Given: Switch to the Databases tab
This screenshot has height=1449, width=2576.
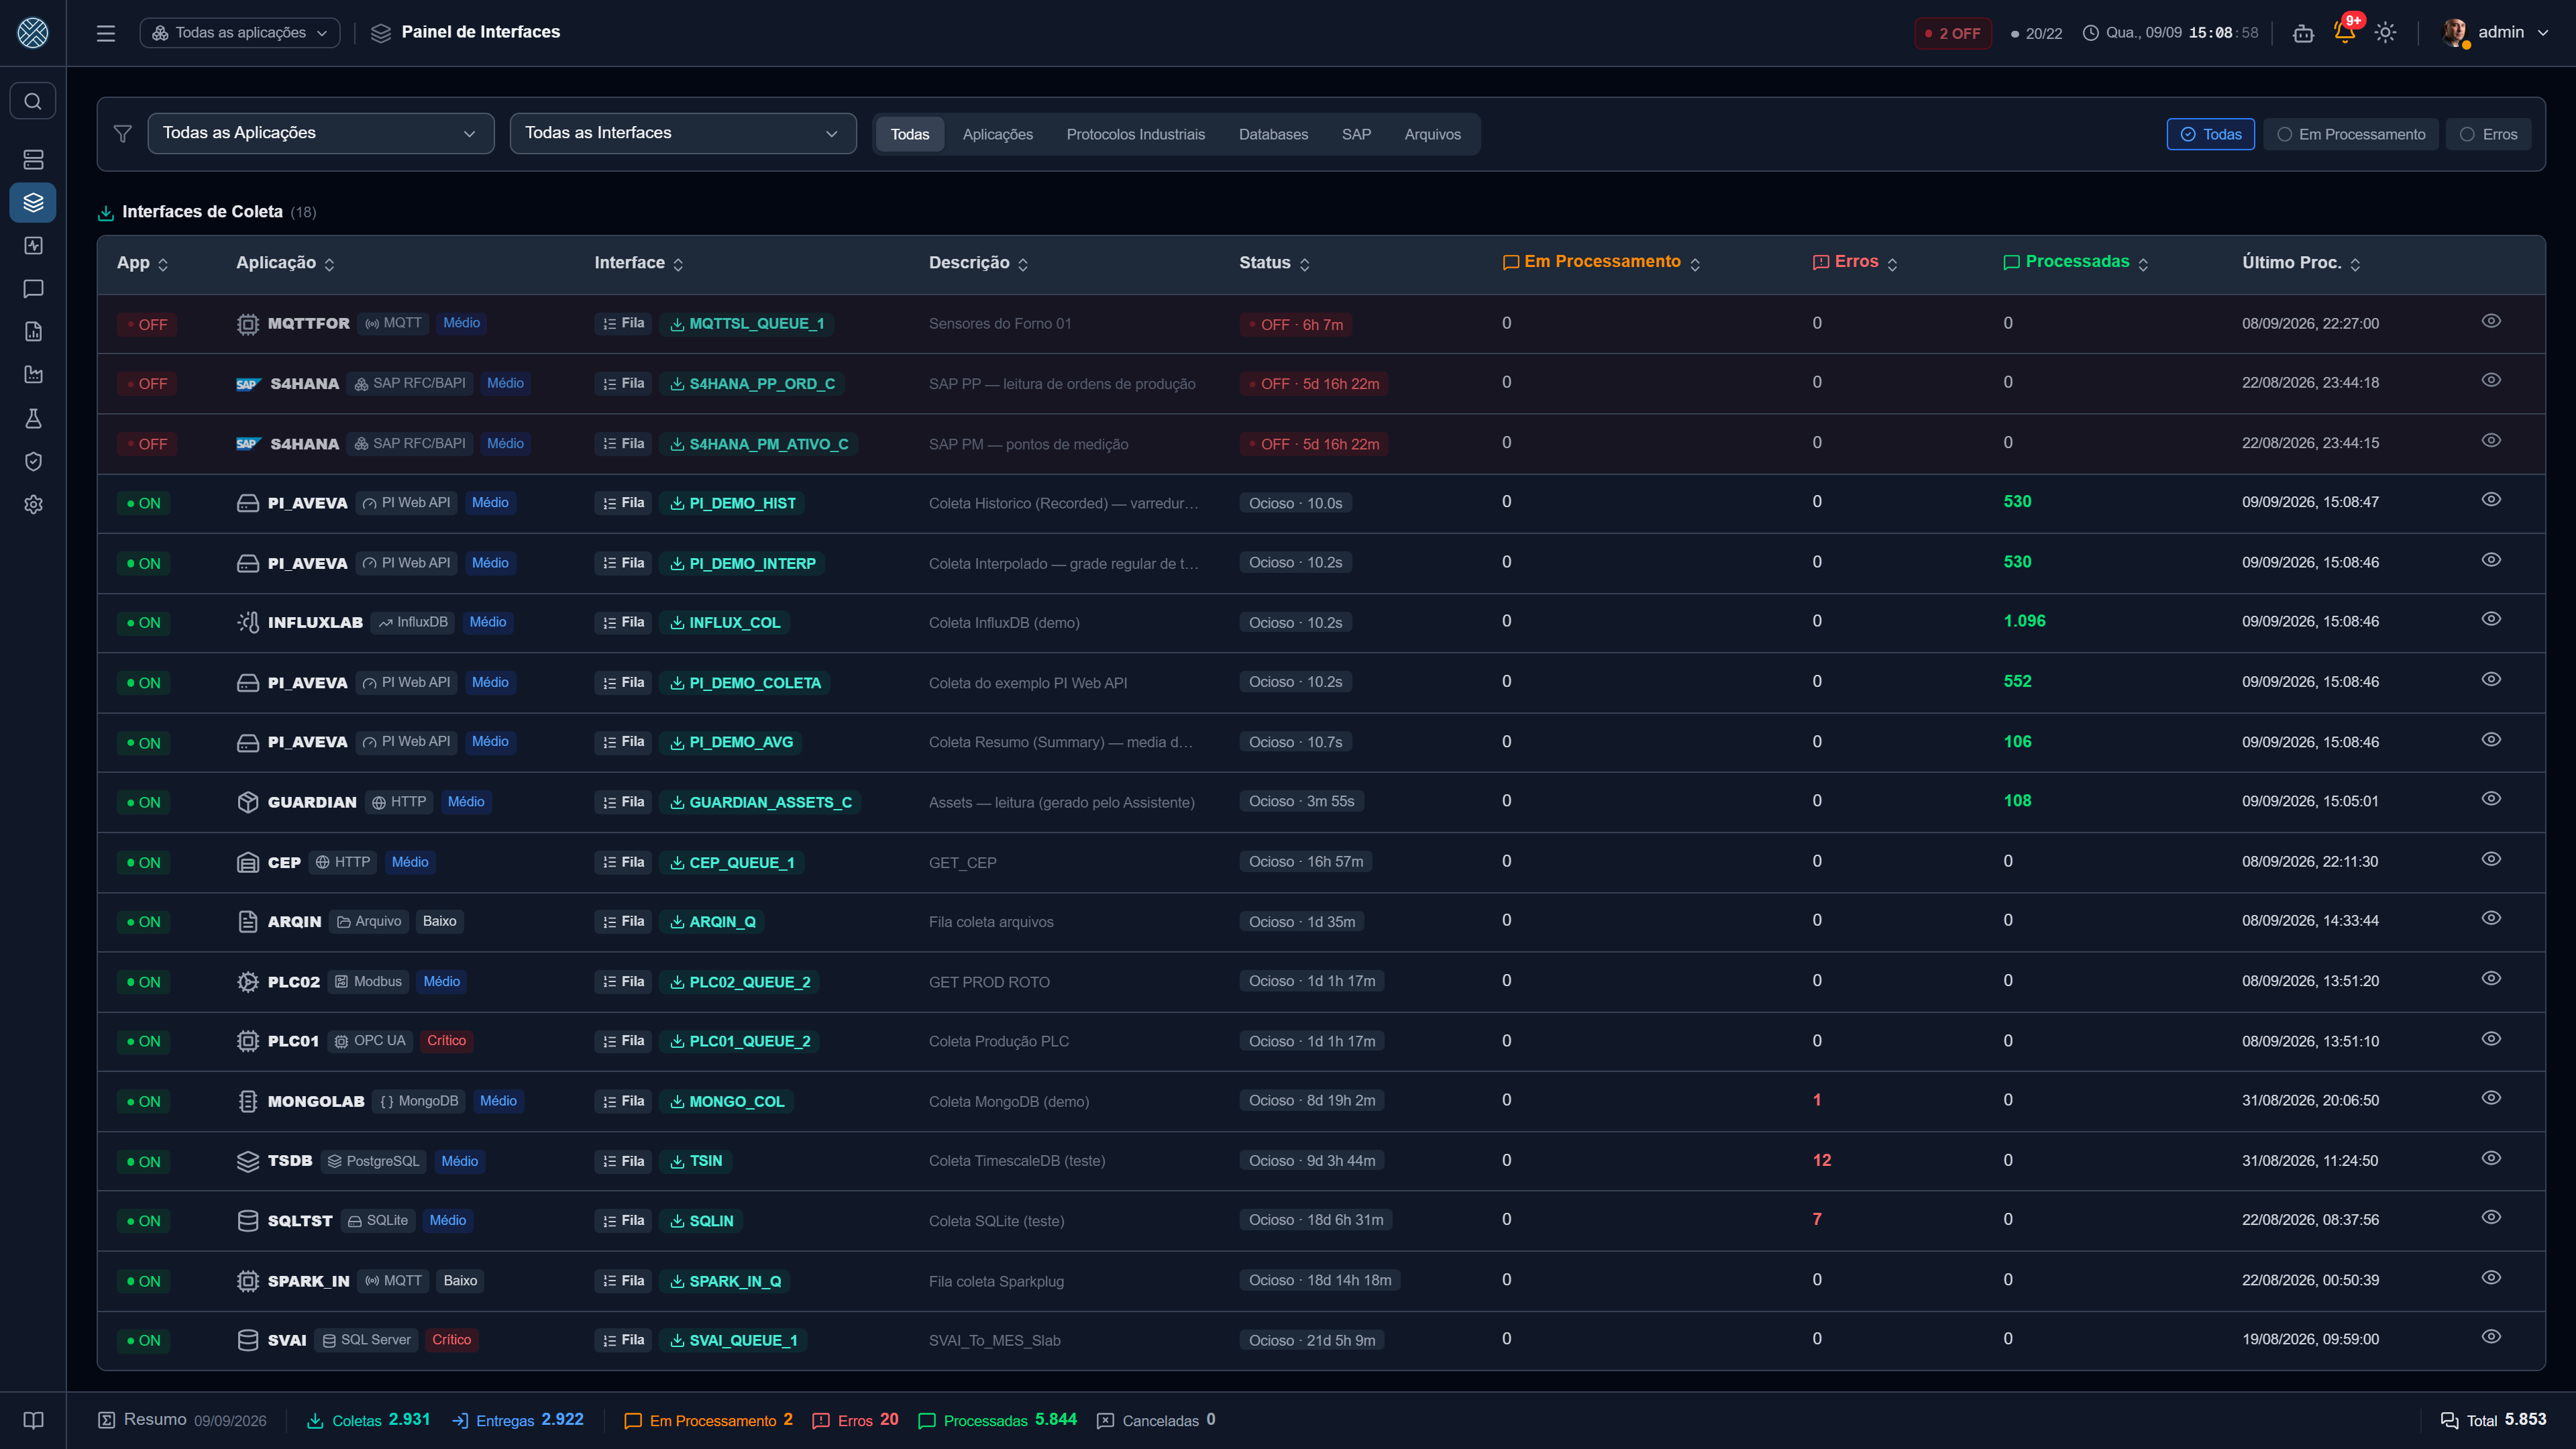Looking at the screenshot, I should [x=1273, y=134].
